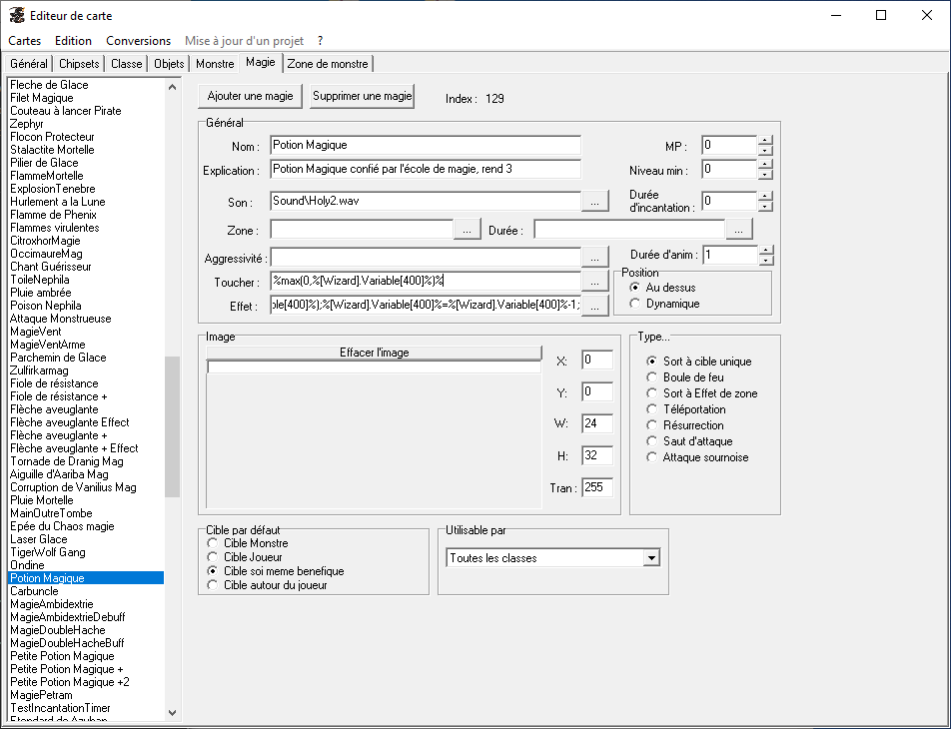Set default target to Cible Monstre
951x729 pixels.
(213, 543)
